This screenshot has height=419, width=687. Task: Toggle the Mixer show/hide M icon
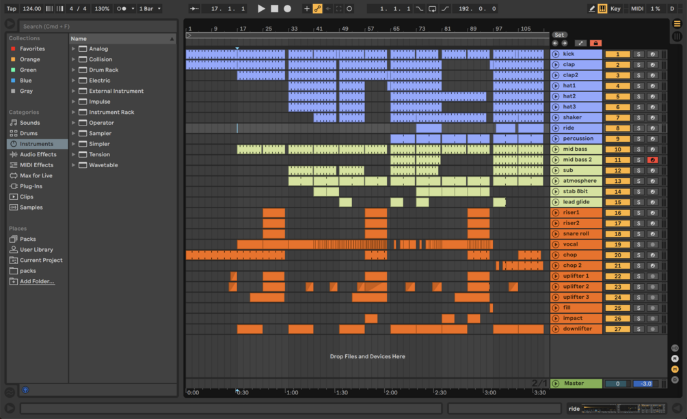tap(675, 369)
